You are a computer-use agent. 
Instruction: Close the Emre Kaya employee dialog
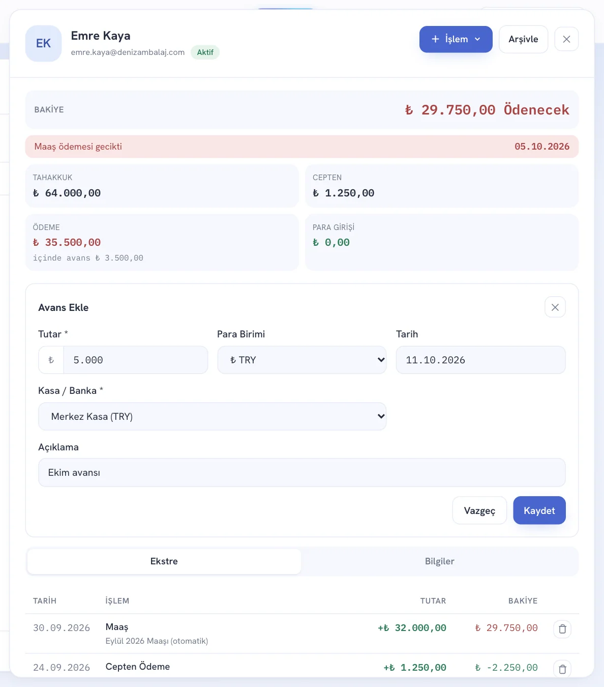(566, 39)
